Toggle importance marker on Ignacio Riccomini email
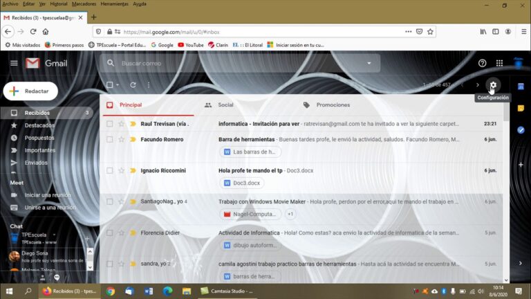The height and width of the screenshot is (299, 531). point(133,170)
